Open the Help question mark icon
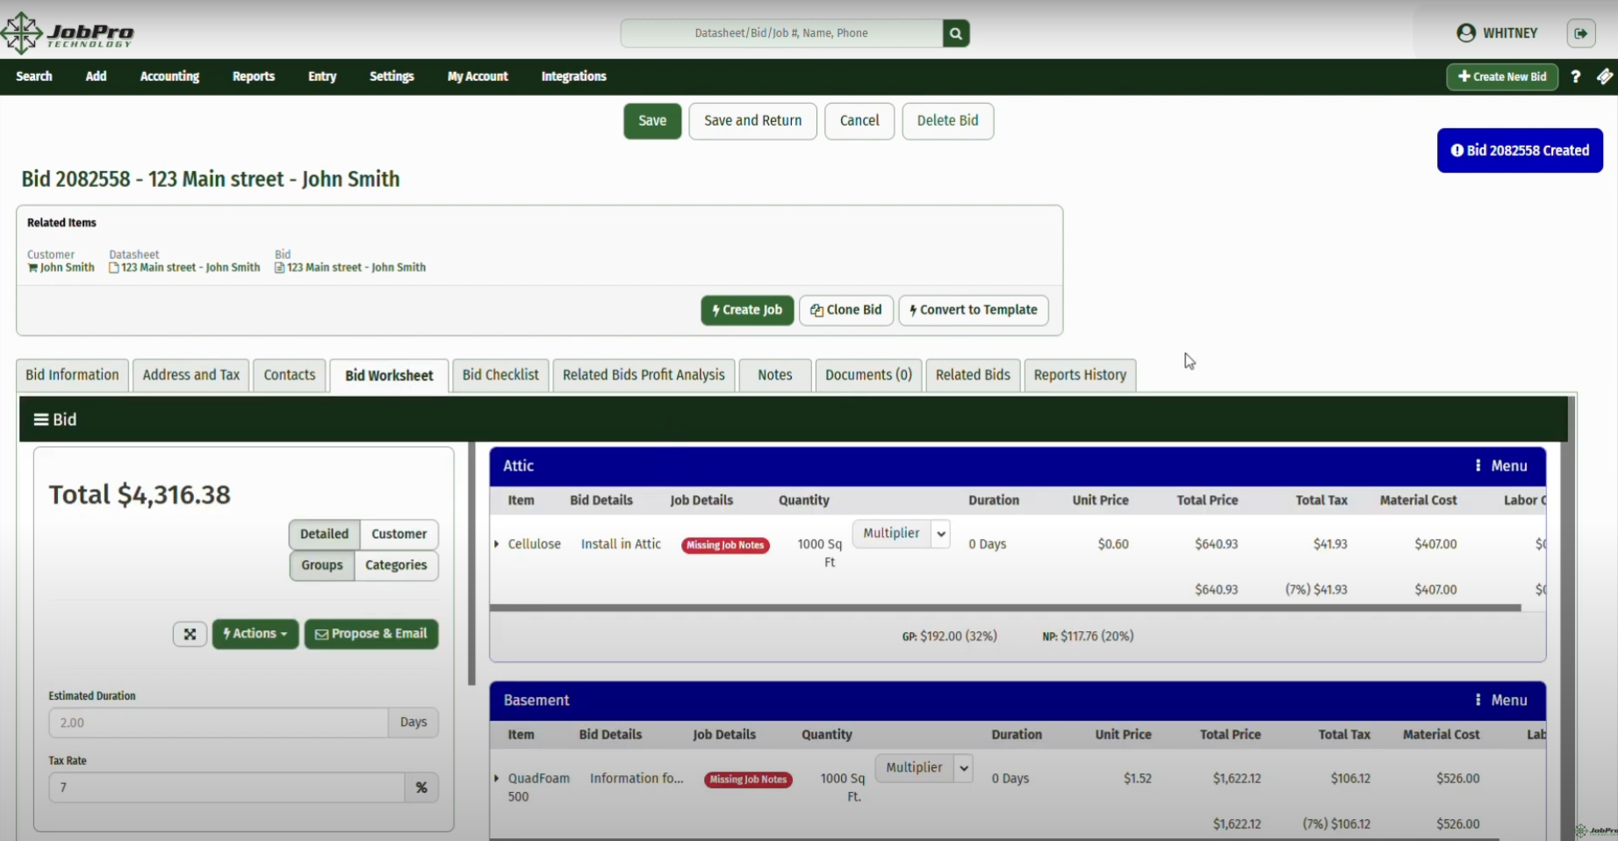The image size is (1618, 841). pyautogui.click(x=1575, y=76)
